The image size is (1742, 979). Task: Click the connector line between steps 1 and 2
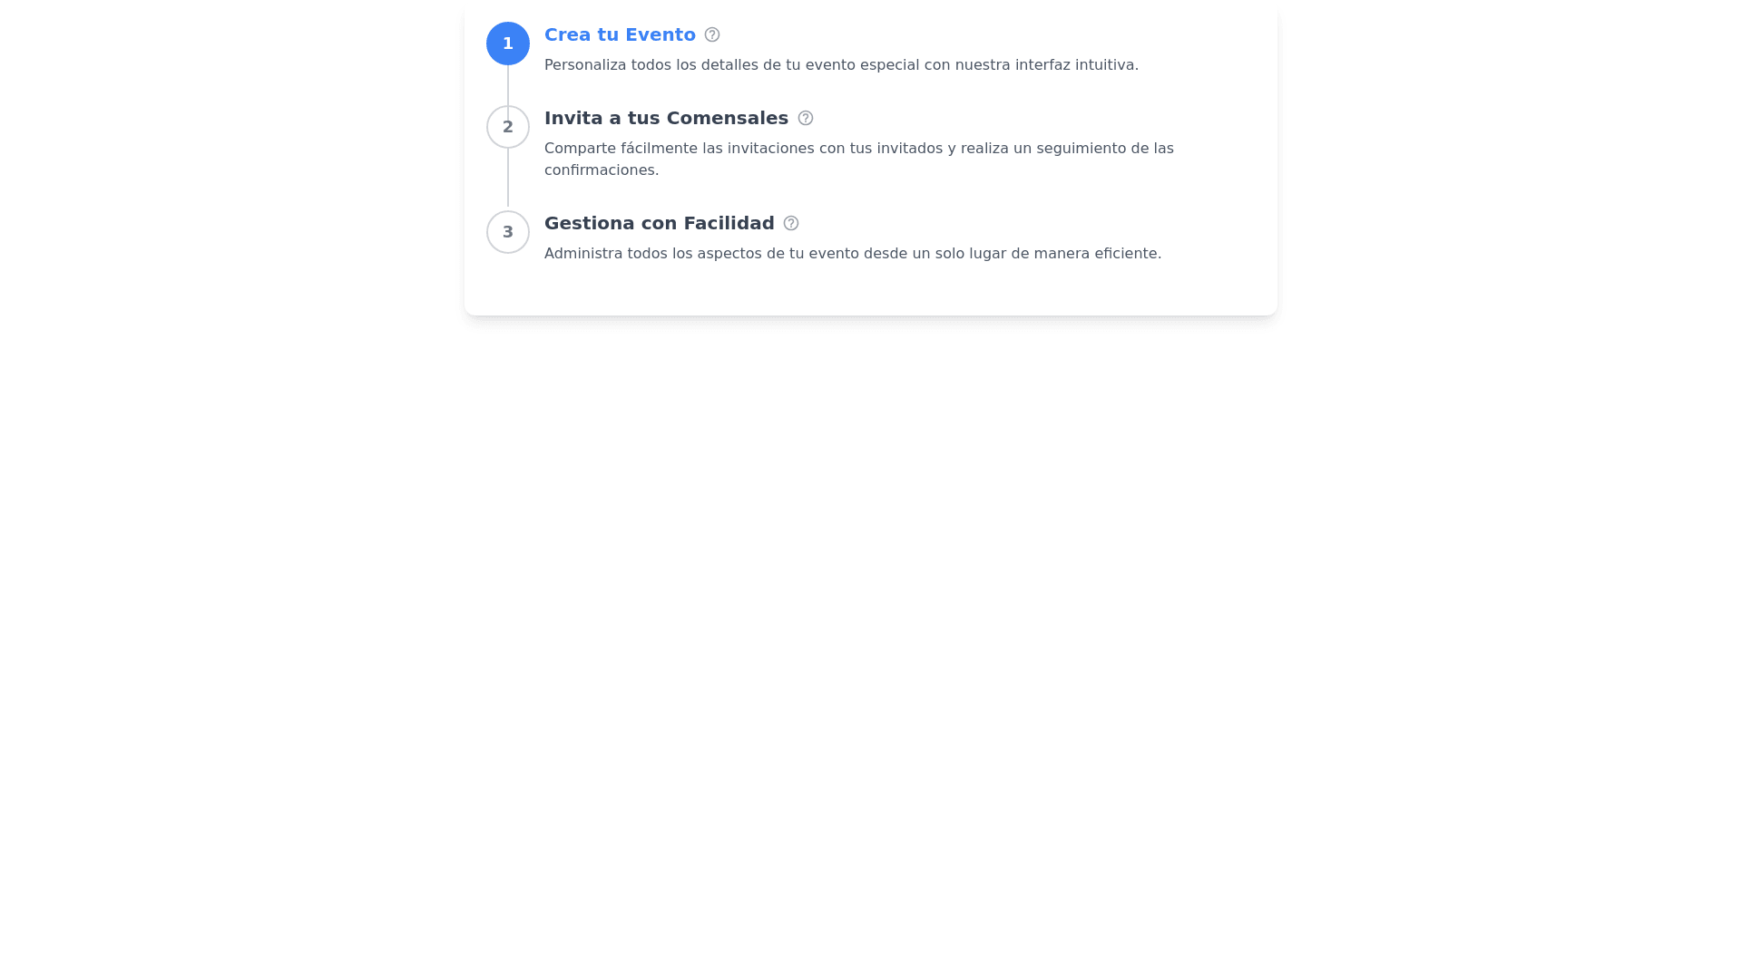point(508,85)
